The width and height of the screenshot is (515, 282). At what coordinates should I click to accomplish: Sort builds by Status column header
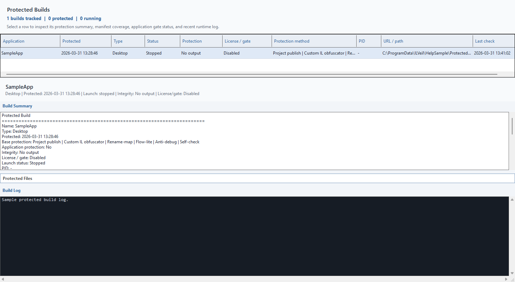153,41
